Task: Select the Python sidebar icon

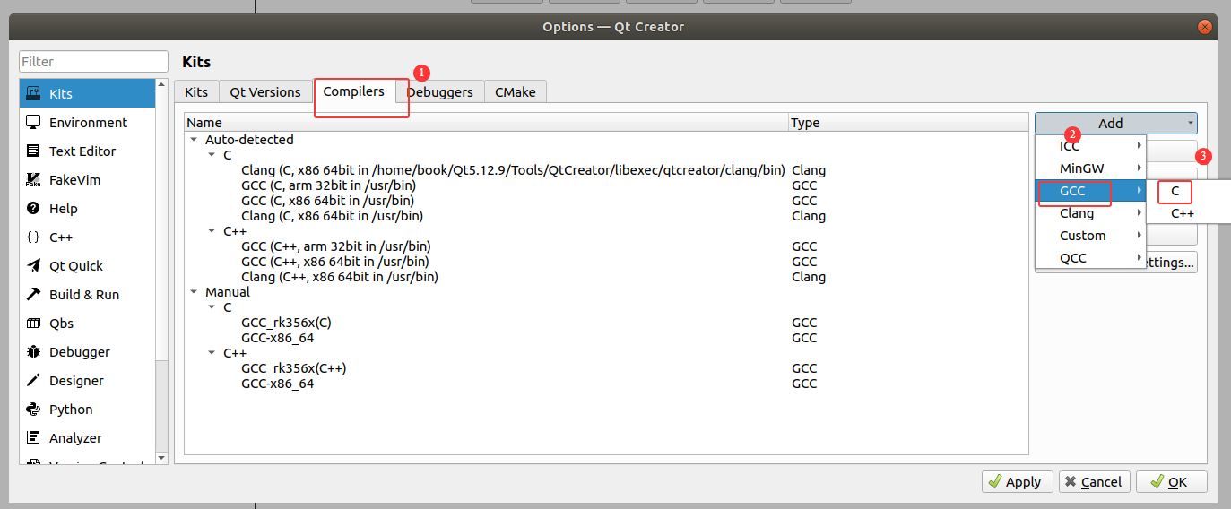Action: tap(33, 409)
